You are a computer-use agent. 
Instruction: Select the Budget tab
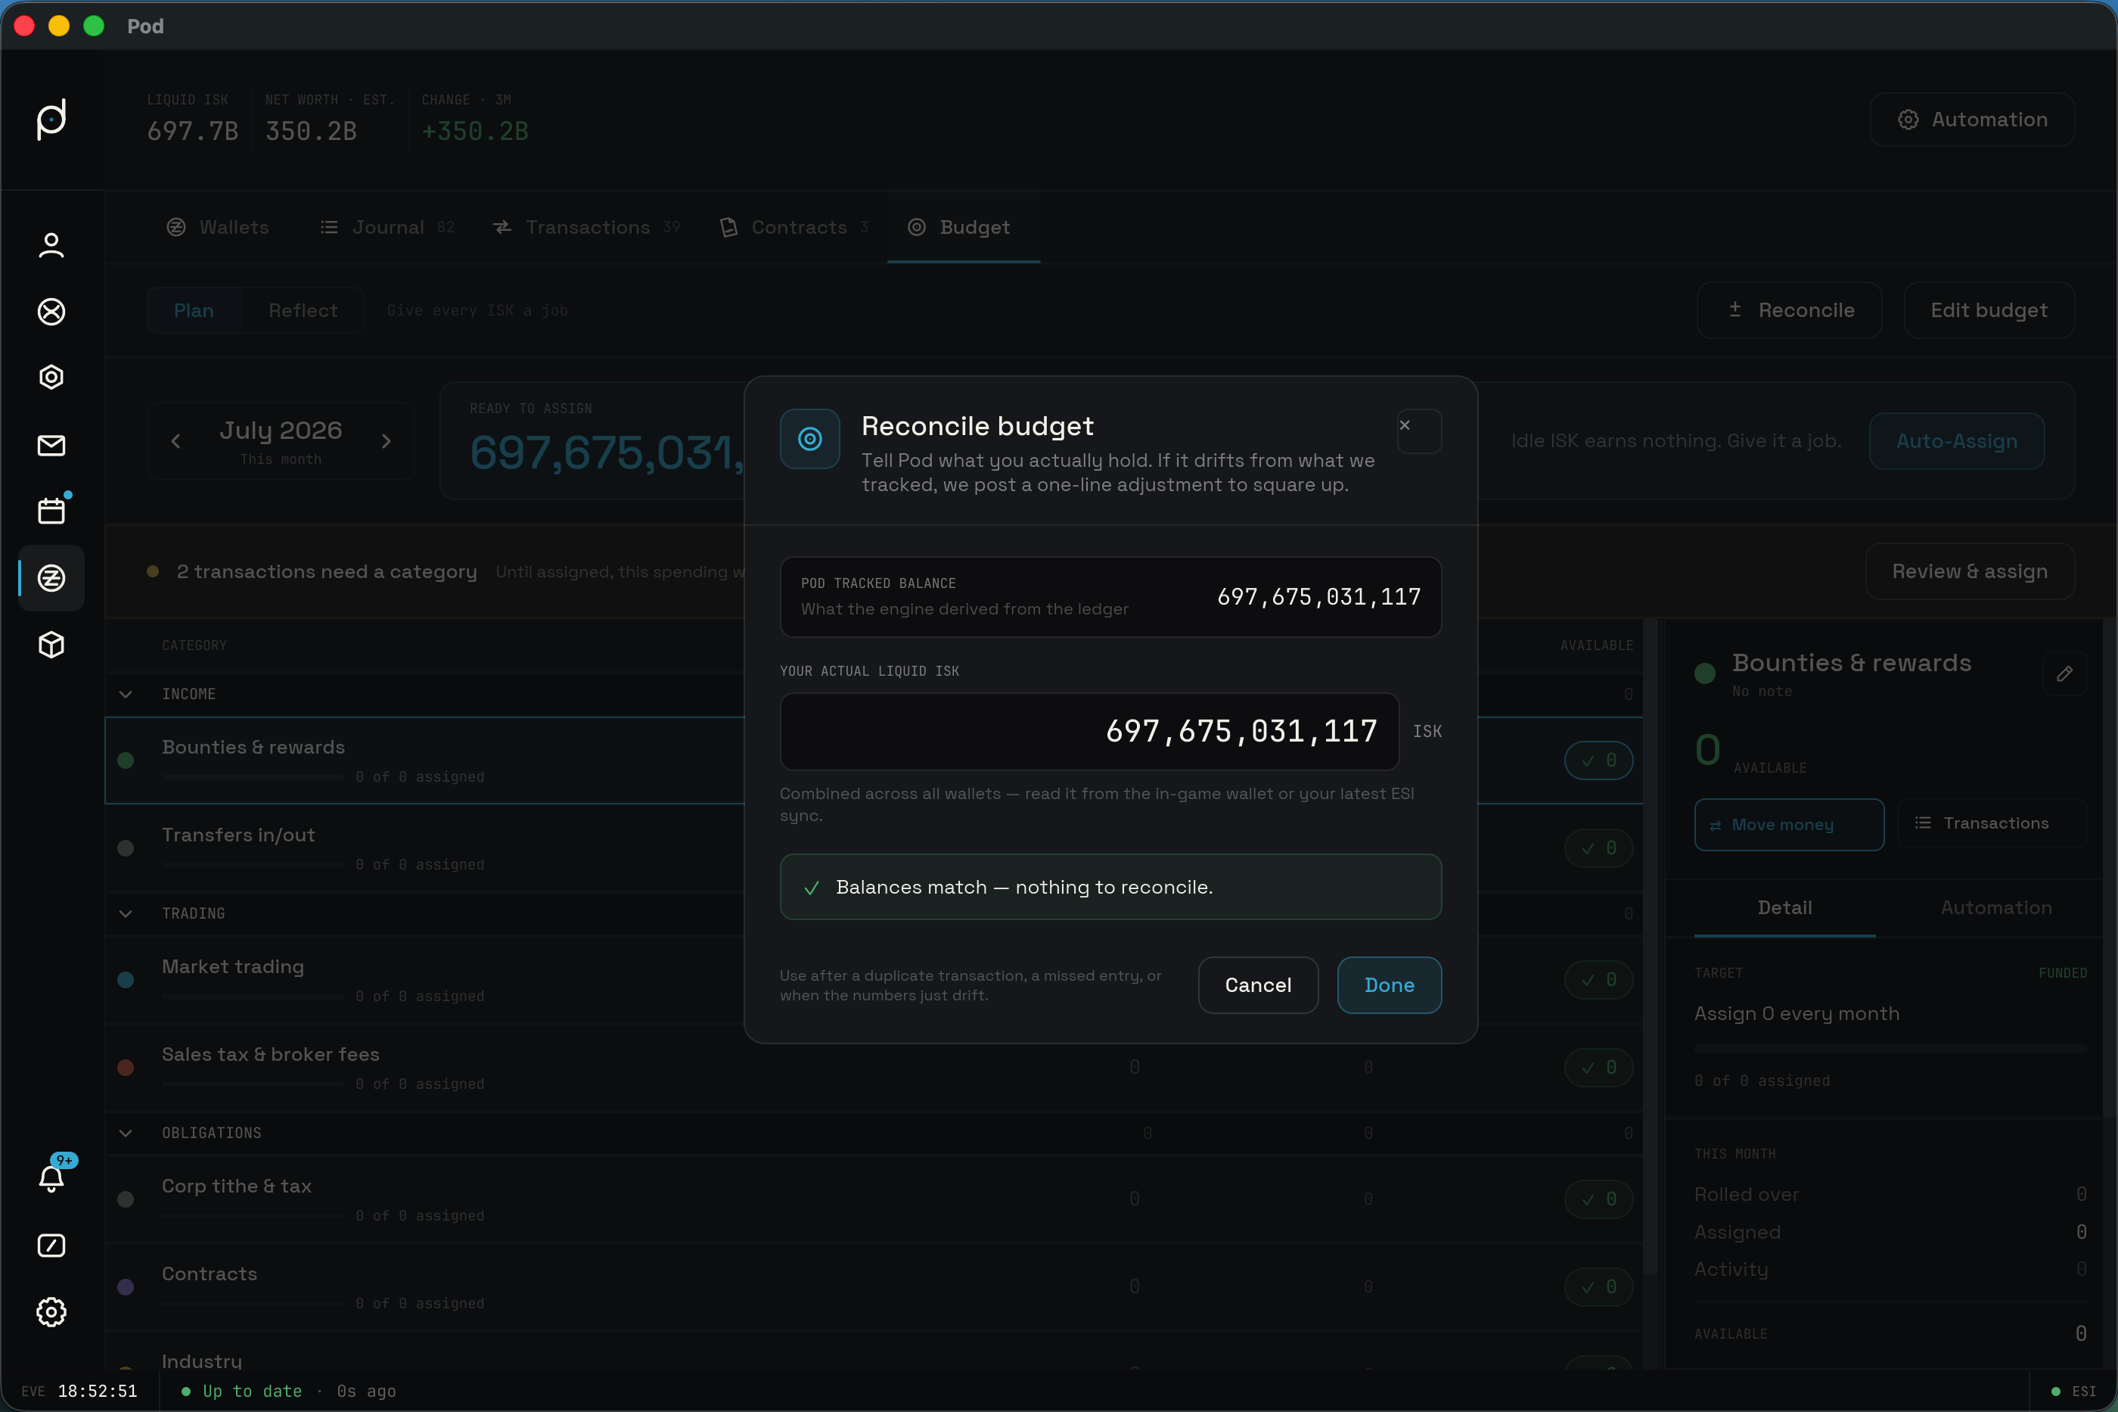click(x=963, y=227)
